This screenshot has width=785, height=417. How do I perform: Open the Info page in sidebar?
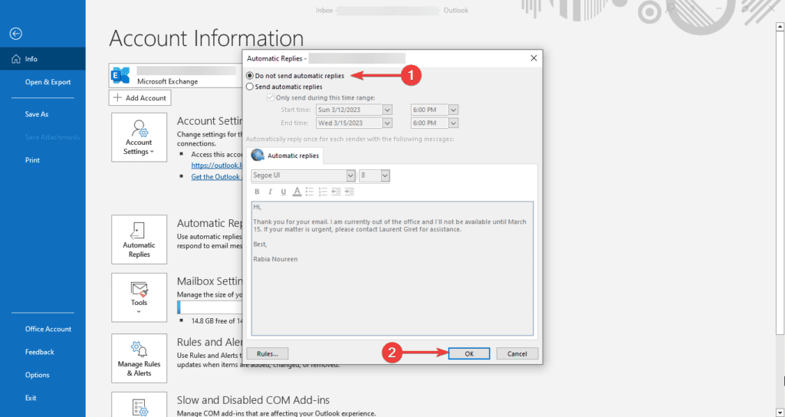(x=43, y=58)
